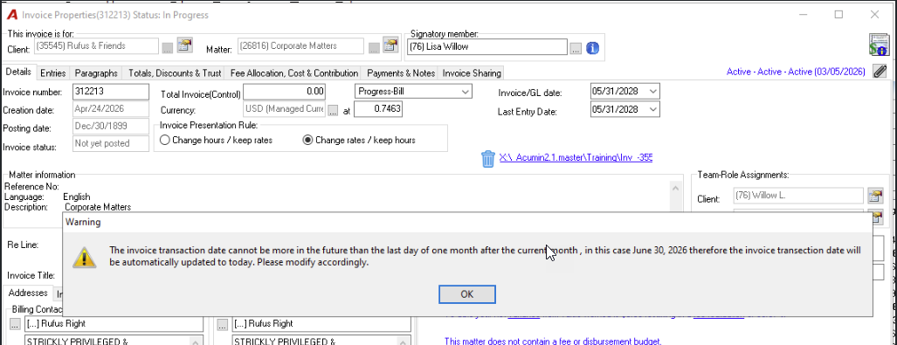Open Fee Allocation, Cost & Contribution tab
Viewport: 897px width, 345px height.
coord(294,73)
